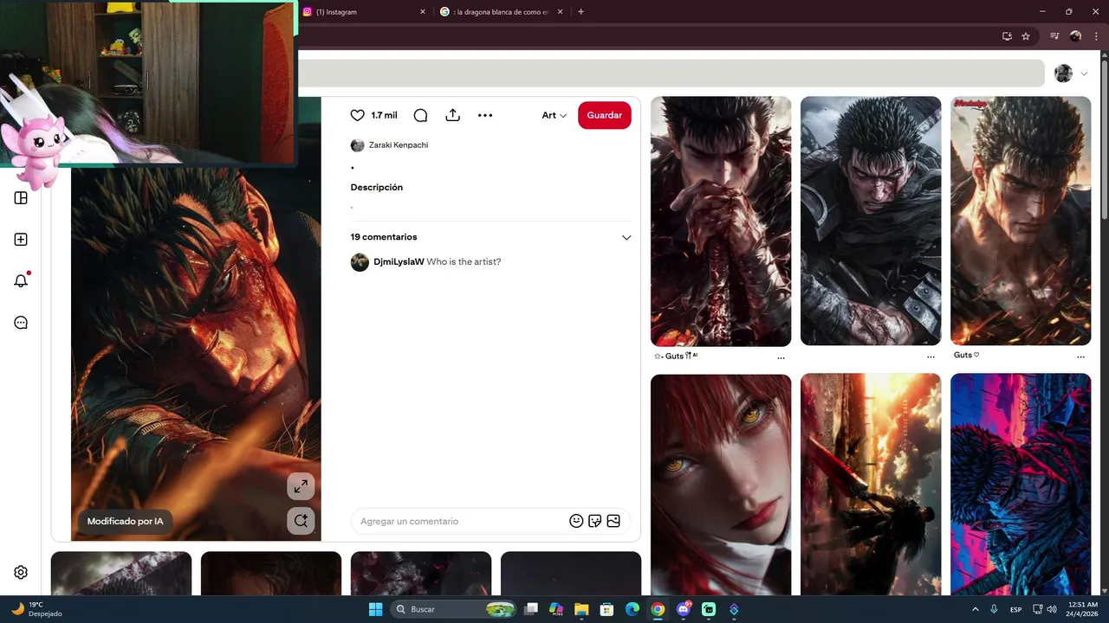
Task: Click the page vertical scrollbar
Action: [1104, 138]
